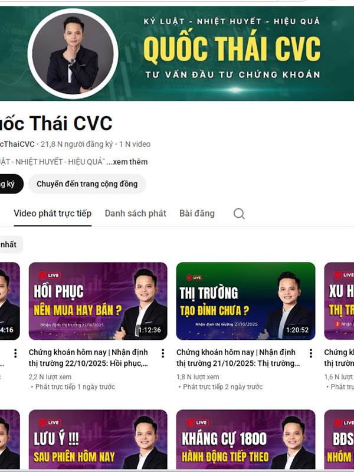
Task: Click the Quốc Thái CVC channel banner
Action: coord(177,54)
